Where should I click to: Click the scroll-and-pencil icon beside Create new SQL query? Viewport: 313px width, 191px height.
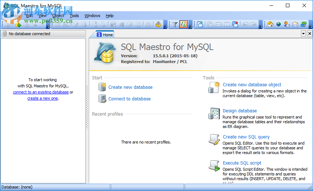tap(214, 140)
